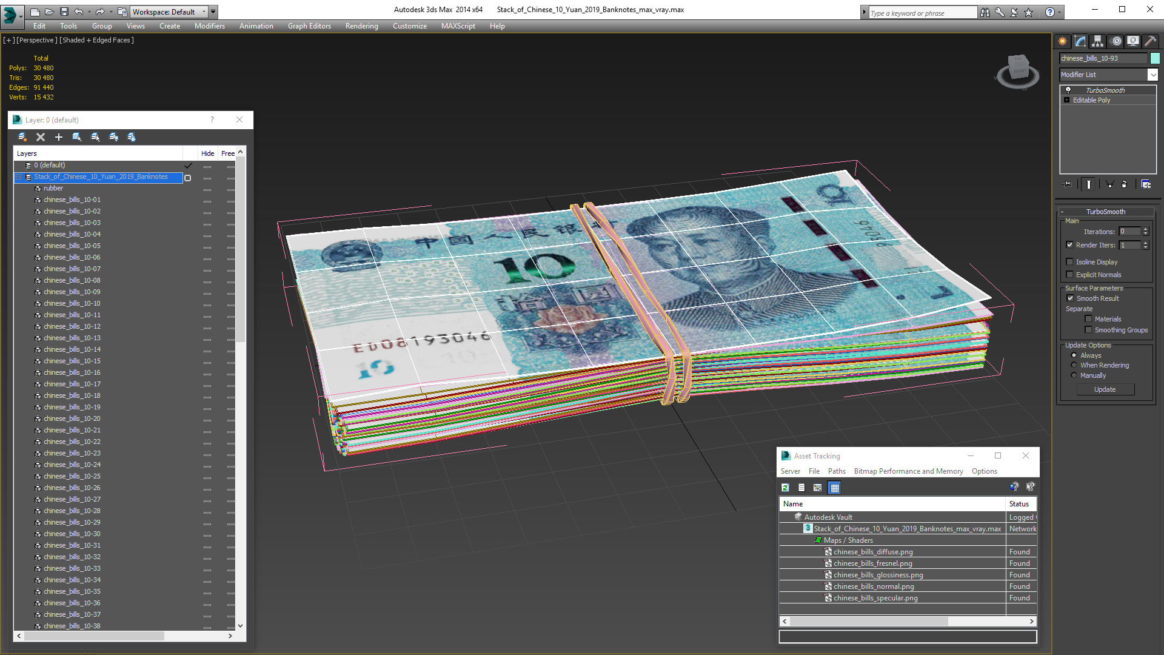Click in the keyword search field
The width and height of the screenshot is (1164, 655).
point(922,13)
